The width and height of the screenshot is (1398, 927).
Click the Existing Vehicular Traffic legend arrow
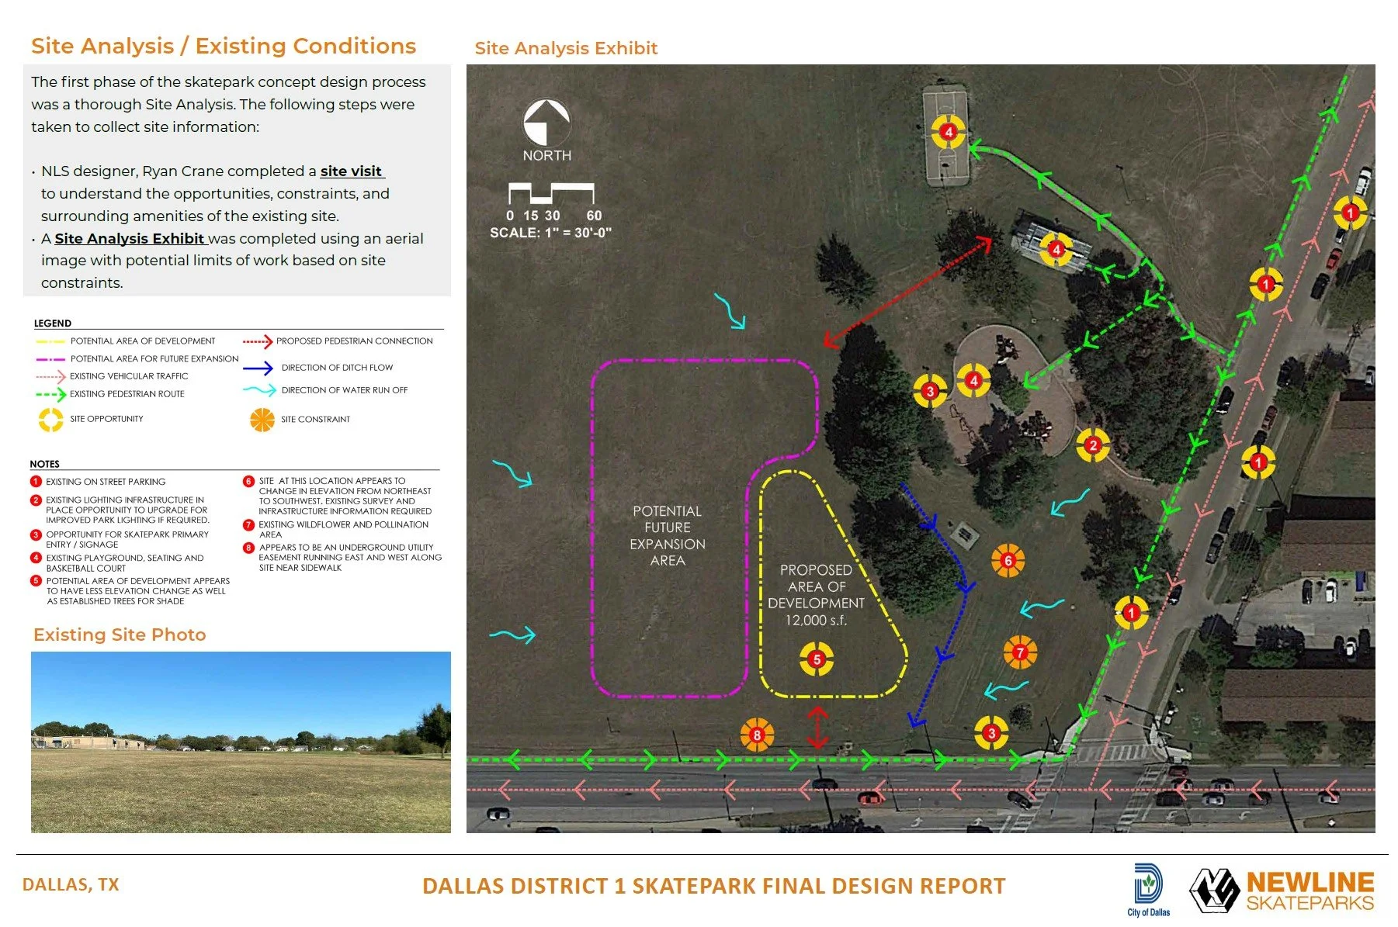pos(50,376)
